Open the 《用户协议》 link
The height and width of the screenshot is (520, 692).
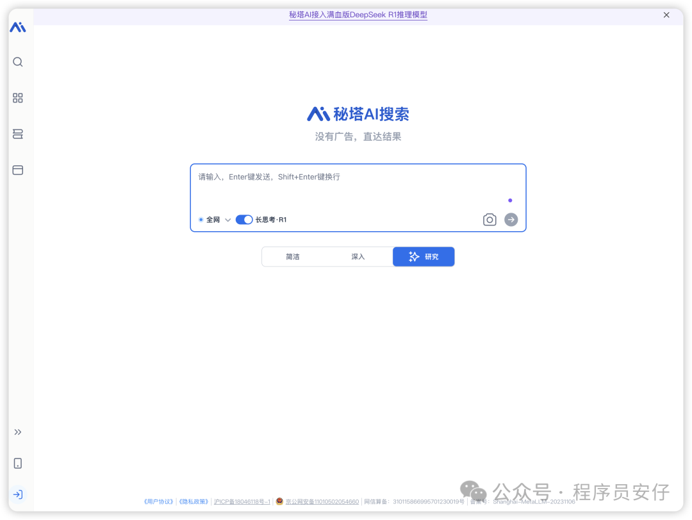tap(159, 501)
